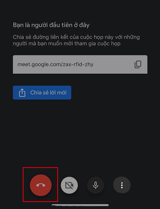Mute the microphone
Screen dimensions: 160x209
click(x=96, y=185)
